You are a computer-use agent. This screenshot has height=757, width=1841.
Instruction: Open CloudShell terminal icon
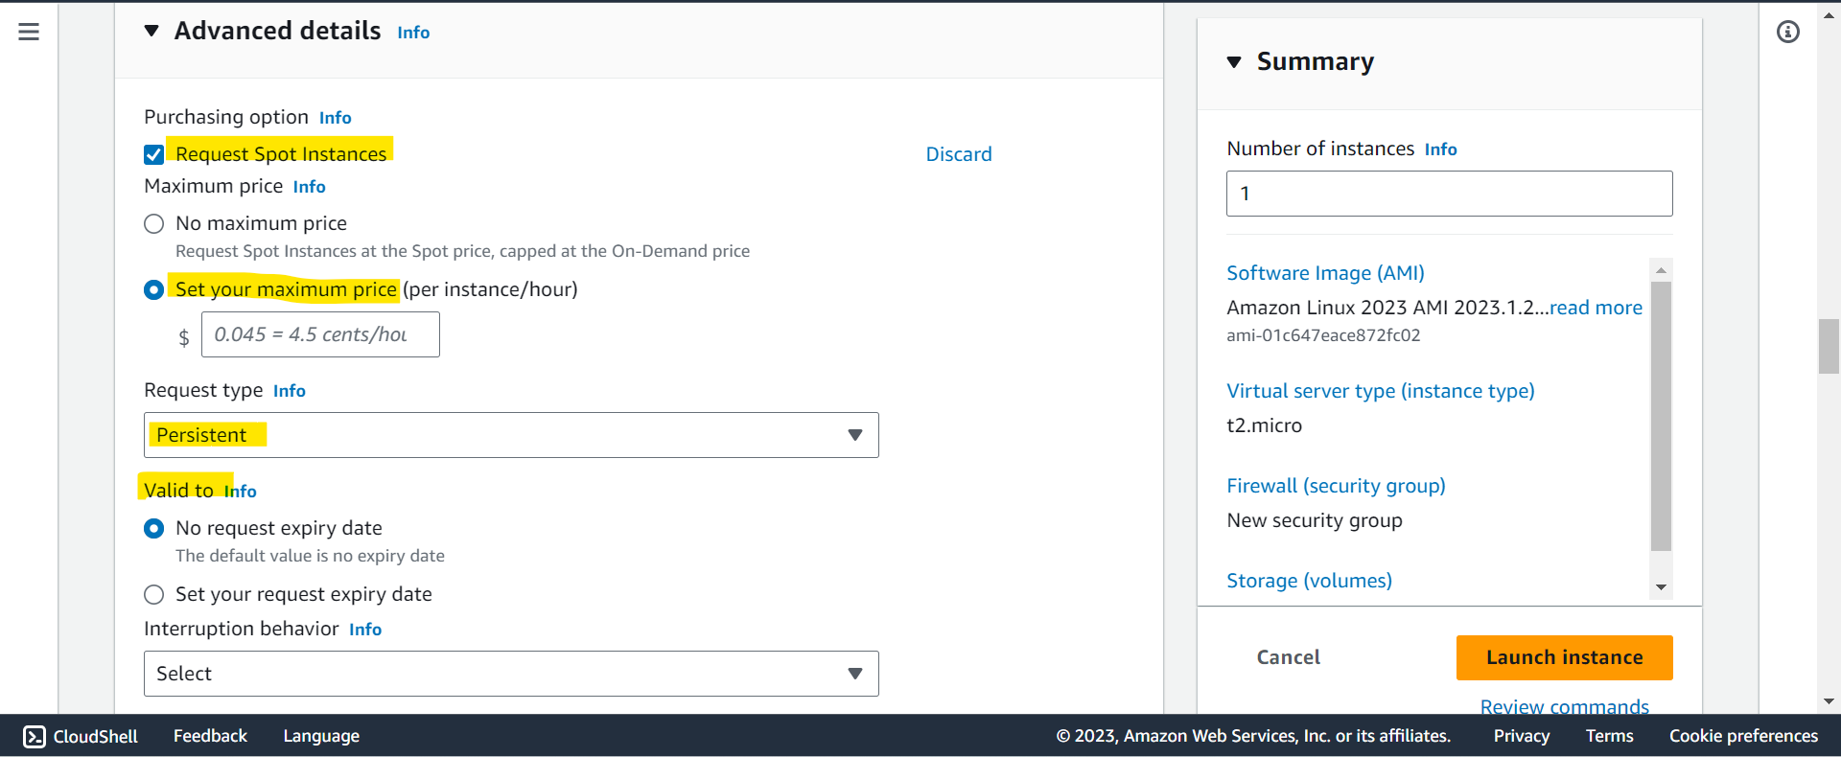tap(35, 736)
